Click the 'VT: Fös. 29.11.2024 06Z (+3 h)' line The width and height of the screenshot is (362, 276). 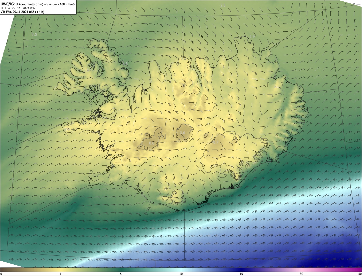pos(22,12)
